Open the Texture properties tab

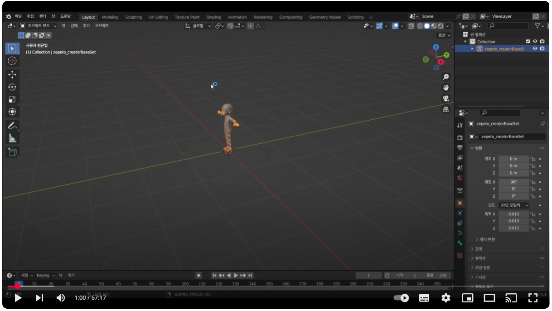[x=460, y=256]
